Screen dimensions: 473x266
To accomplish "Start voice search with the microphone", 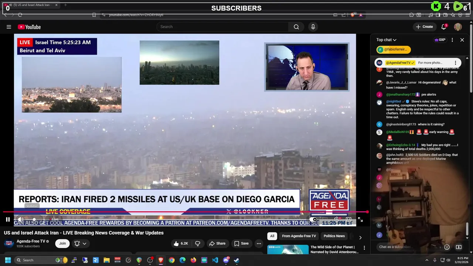I will (313, 27).
